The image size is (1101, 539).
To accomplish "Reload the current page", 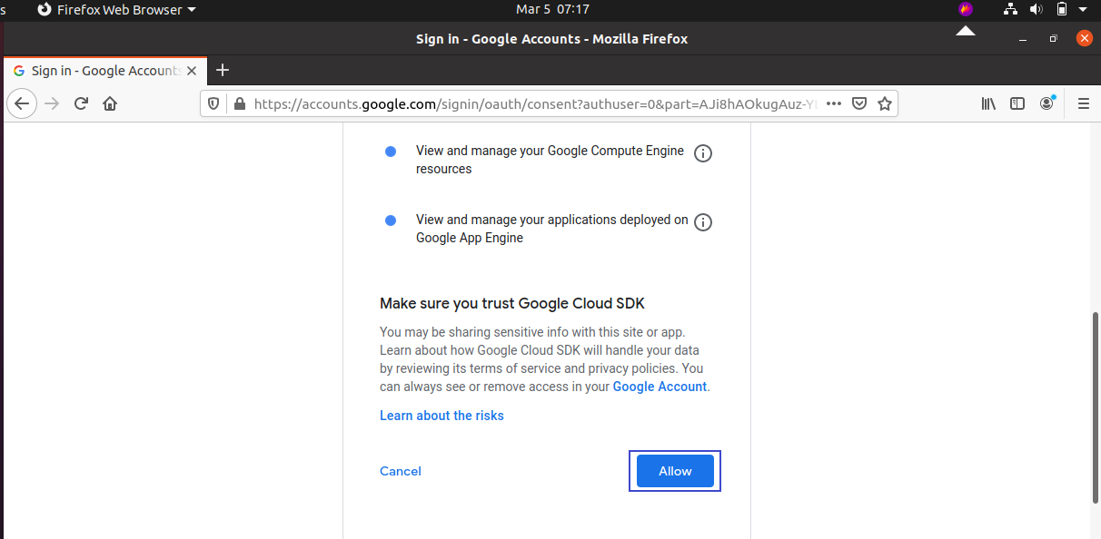I will point(81,103).
